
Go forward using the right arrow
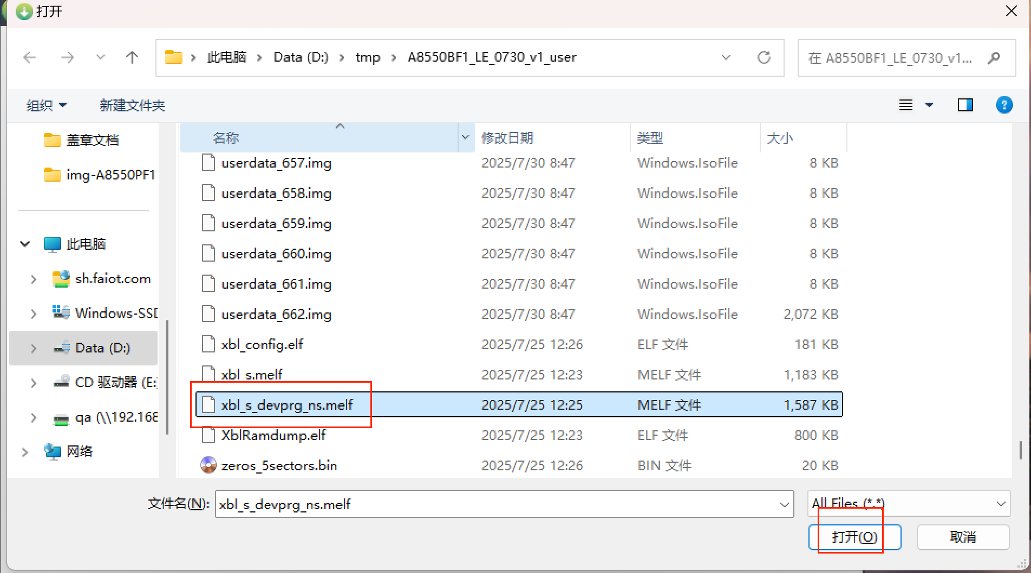(67, 57)
